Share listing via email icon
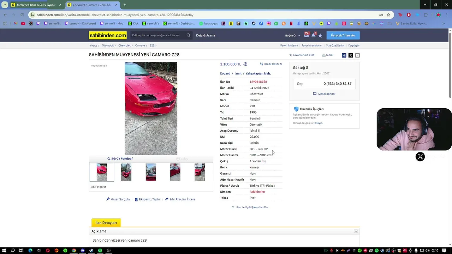The width and height of the screenshot is (452, 254). 357,55
